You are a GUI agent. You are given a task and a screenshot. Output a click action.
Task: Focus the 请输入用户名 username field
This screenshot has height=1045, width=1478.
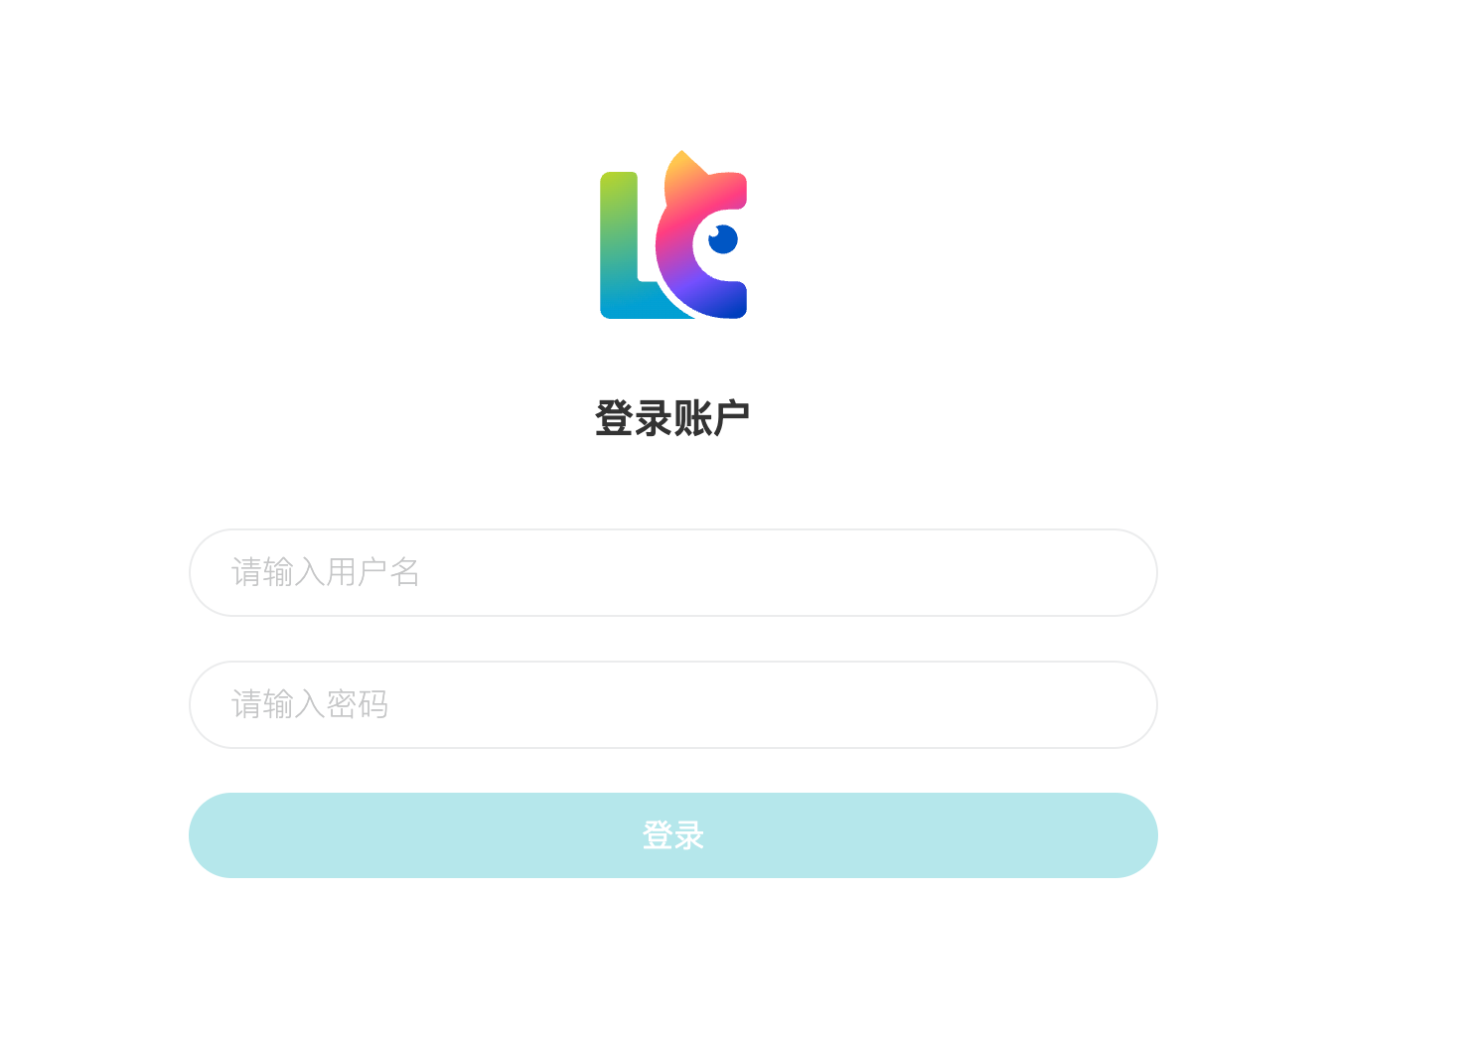(672, 572)
